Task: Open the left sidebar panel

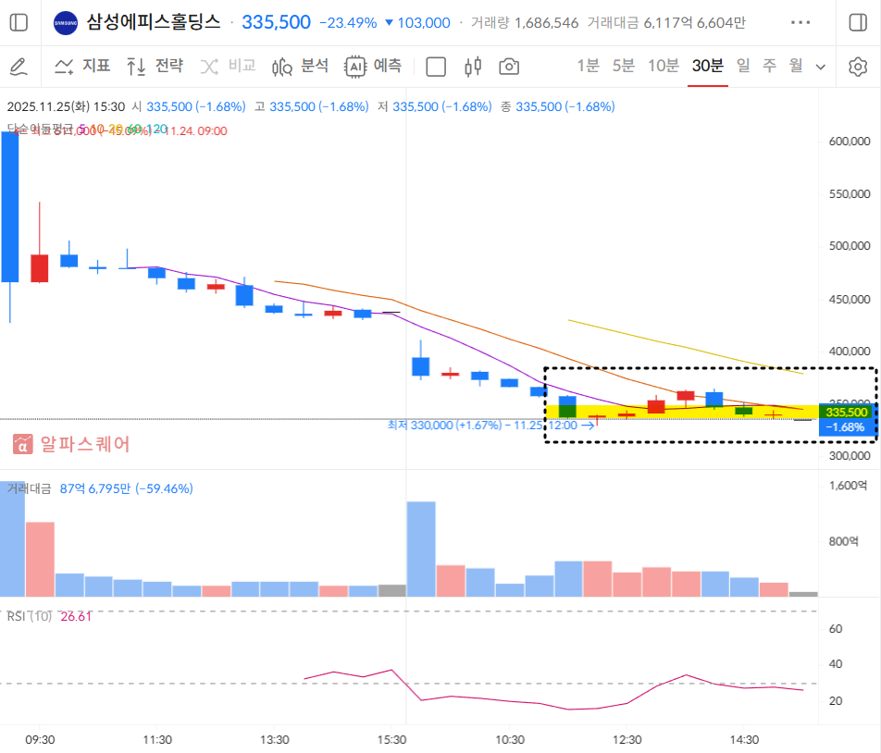Action: 19,23
